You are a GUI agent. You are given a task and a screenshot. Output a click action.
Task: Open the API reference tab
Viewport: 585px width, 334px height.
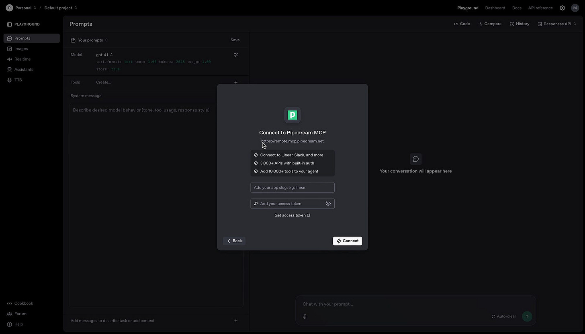click(x=540, y=8)
